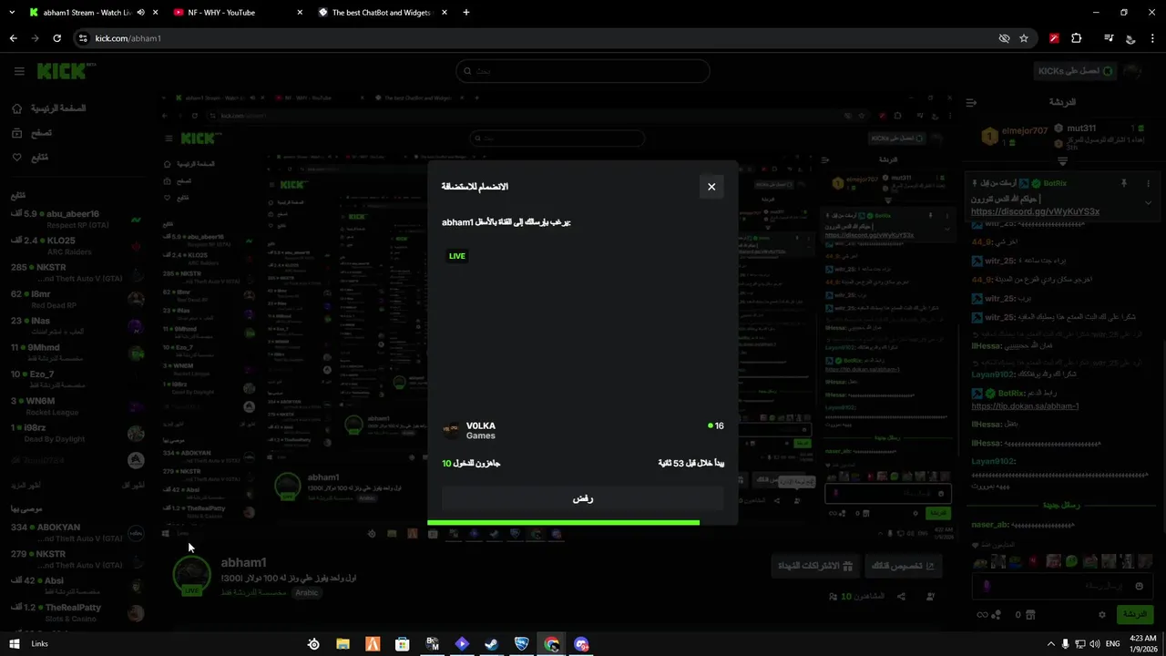
Task: Open the V0LKA channel in the host dialog
Action: click(x=481, y=425)
